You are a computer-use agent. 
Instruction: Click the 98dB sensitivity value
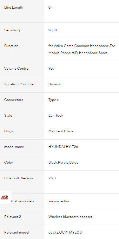(x=53, y=30)
